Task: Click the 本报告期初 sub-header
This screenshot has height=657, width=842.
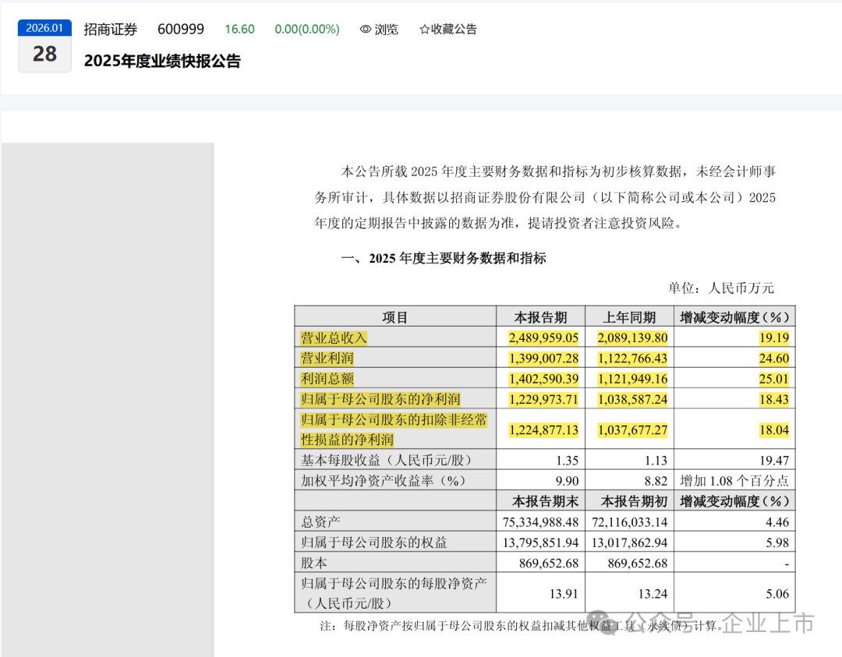Action: pos(634,501)
